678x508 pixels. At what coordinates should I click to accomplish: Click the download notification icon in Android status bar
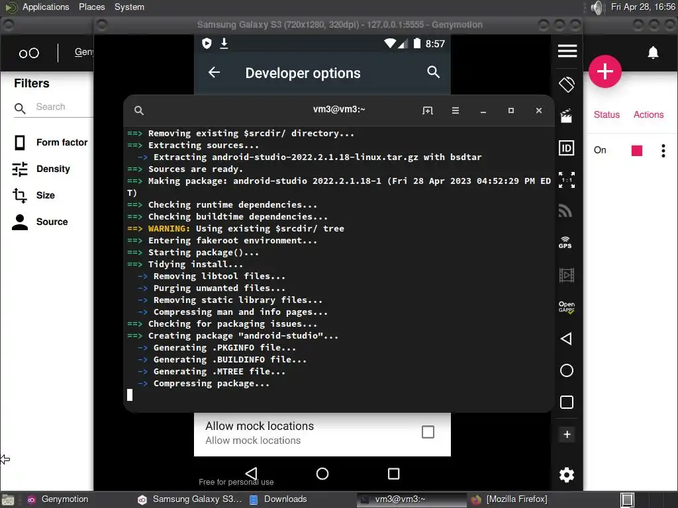coord(224,43)
